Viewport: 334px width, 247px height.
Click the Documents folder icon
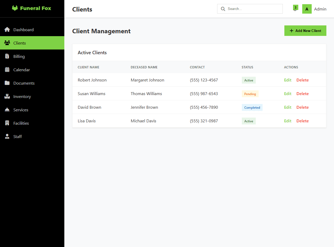(x=7, y=83)
